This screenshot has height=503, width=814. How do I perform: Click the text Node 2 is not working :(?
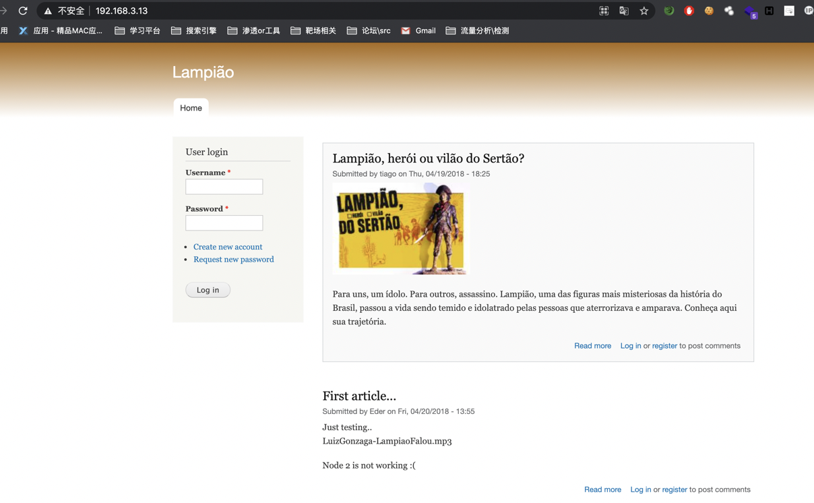(369, 465)
